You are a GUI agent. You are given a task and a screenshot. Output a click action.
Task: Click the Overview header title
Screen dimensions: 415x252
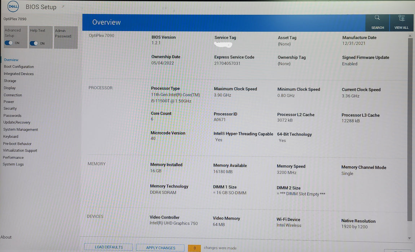(x=106, y=22)
